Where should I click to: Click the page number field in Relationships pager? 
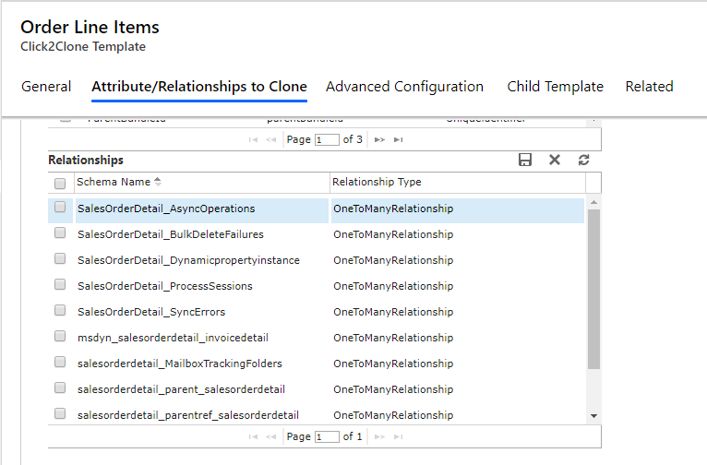pyautogui.click(x=327, y=436)
